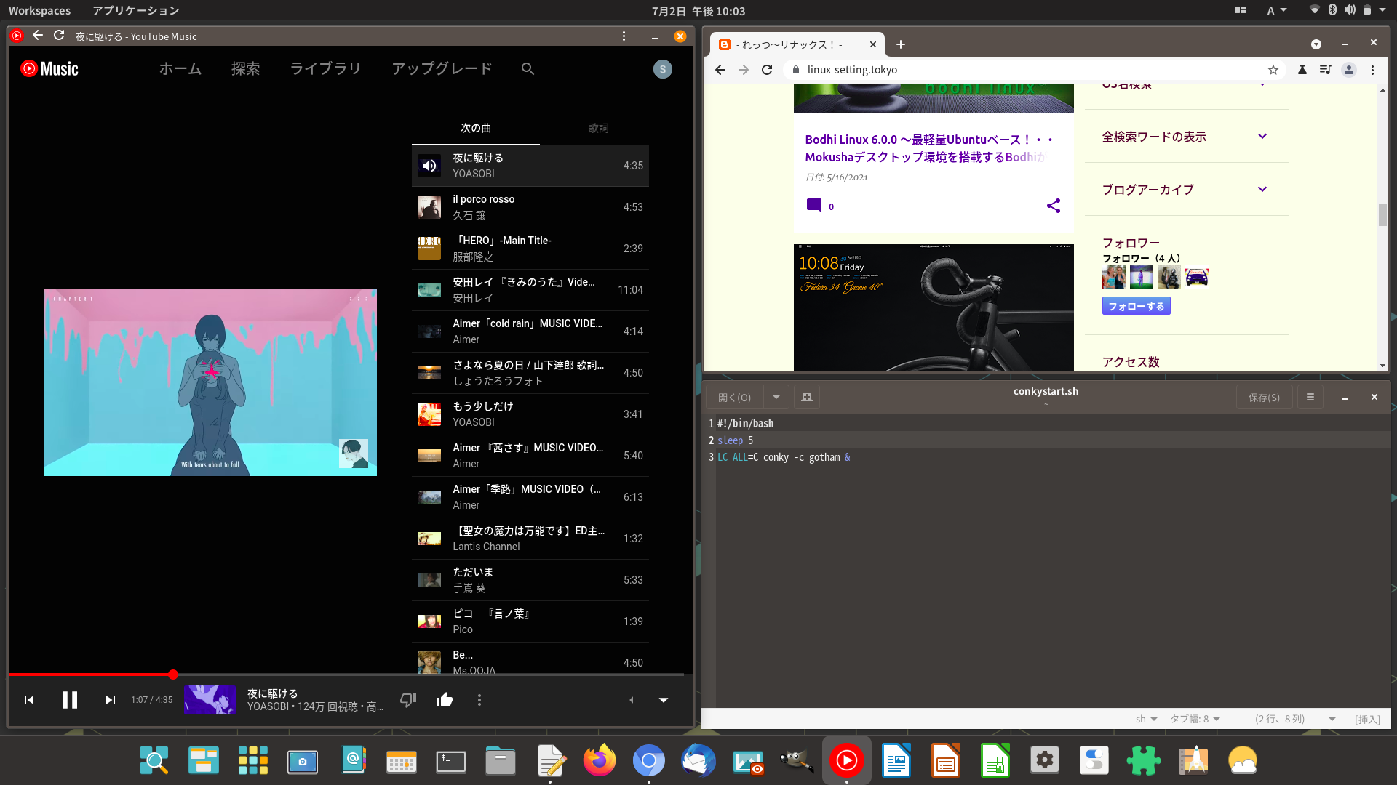
Task: Click the red playback progress bar
Action: (x=87, y=675)
